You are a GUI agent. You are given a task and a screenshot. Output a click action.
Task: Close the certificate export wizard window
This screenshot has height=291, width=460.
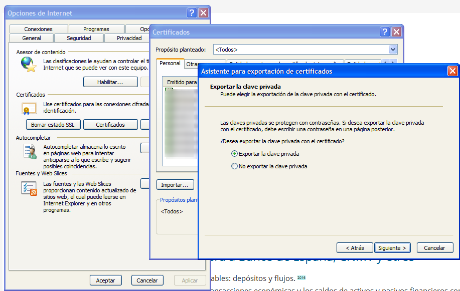(x=452, y=71)
